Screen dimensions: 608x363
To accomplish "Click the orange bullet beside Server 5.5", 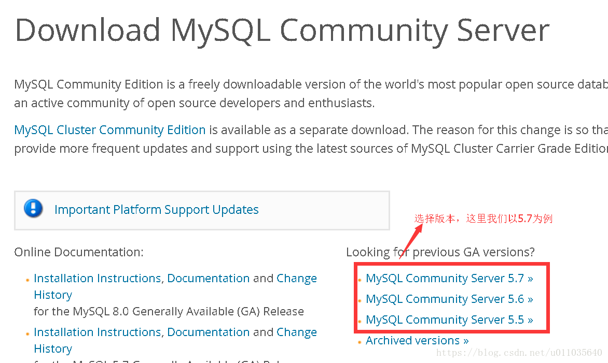I will 360,321.
